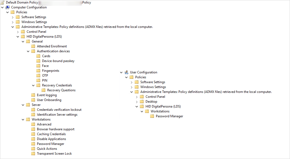
Task: Select Browser hardware support
Action: point(55,129)
